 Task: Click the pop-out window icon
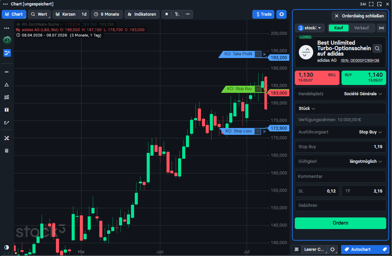[x=380, y=4]
